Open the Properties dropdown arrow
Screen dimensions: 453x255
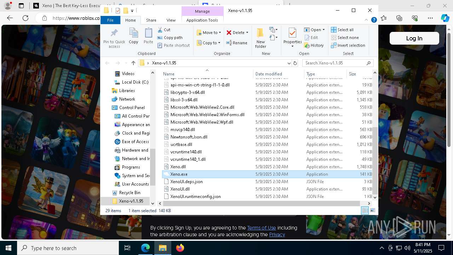pos(292,46)
